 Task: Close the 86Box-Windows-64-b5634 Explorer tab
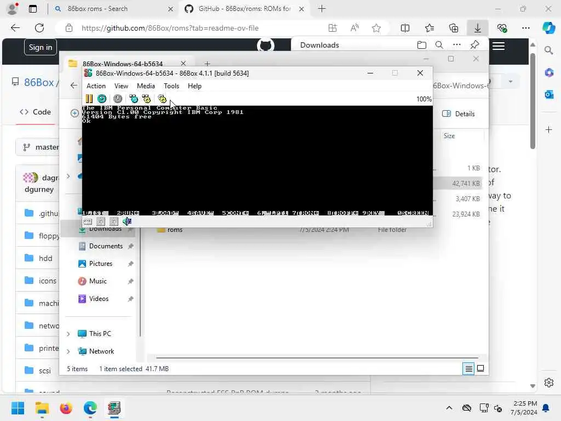[183, 64]
